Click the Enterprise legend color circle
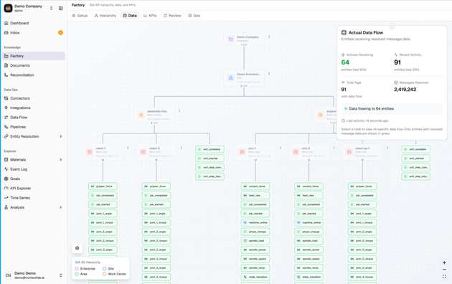The height and width of the screenshot is (284, 452). click(77, 268)
